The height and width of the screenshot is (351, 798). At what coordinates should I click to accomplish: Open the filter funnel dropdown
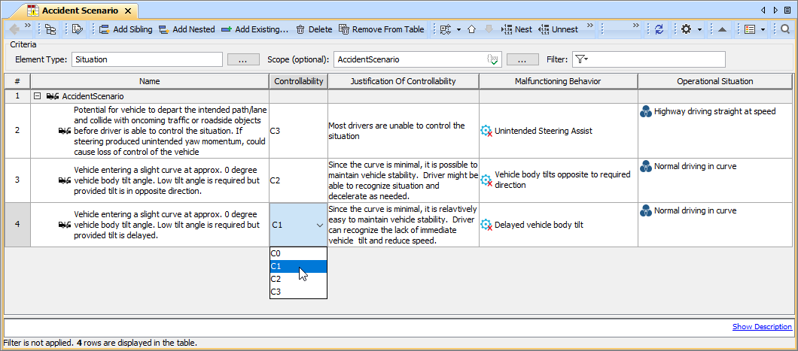580,59
